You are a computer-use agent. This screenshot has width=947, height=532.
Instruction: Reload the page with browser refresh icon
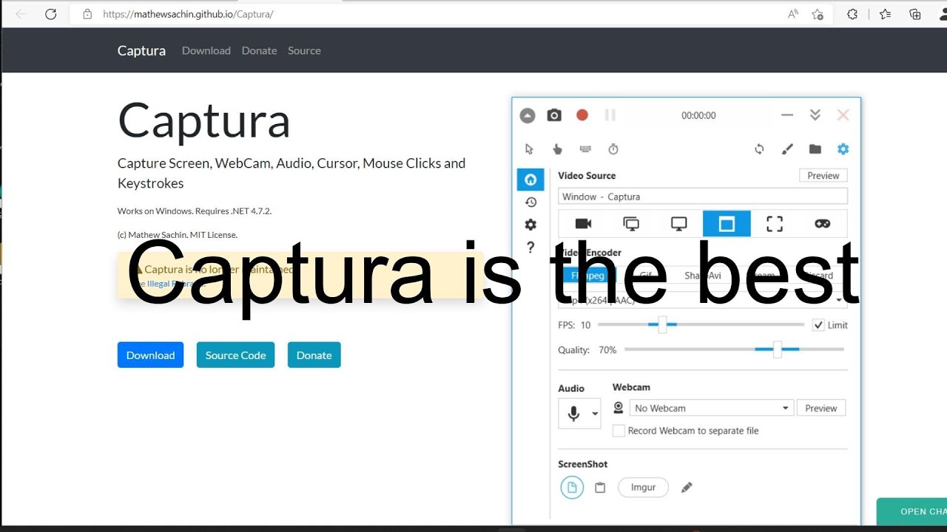tap(50, 14)
